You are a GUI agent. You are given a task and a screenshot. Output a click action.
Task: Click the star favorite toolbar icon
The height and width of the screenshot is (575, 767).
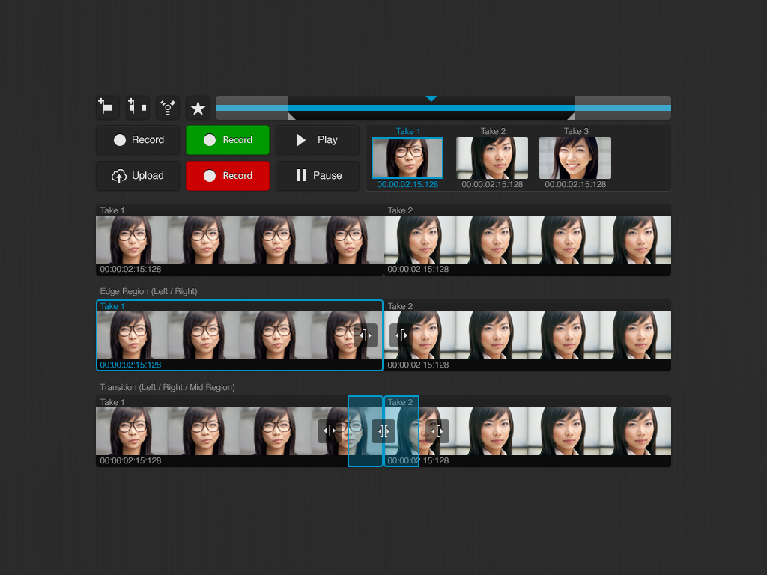[198, 108]
